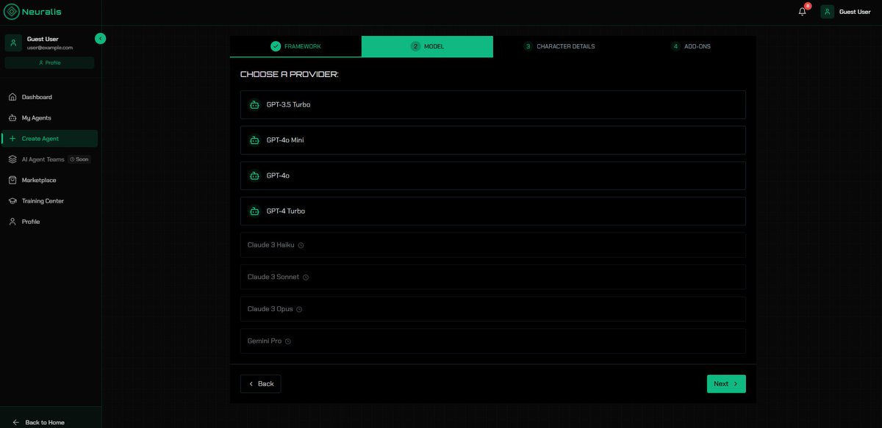Click the Soon badge beside AI Agent Teams

(x=79, y=159)
